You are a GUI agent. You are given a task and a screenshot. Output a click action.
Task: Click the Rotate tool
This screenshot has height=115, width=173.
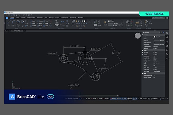click(40, 21)
